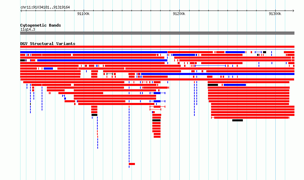Select the thin black capped-line variant near 91125k

pos(110,74)
